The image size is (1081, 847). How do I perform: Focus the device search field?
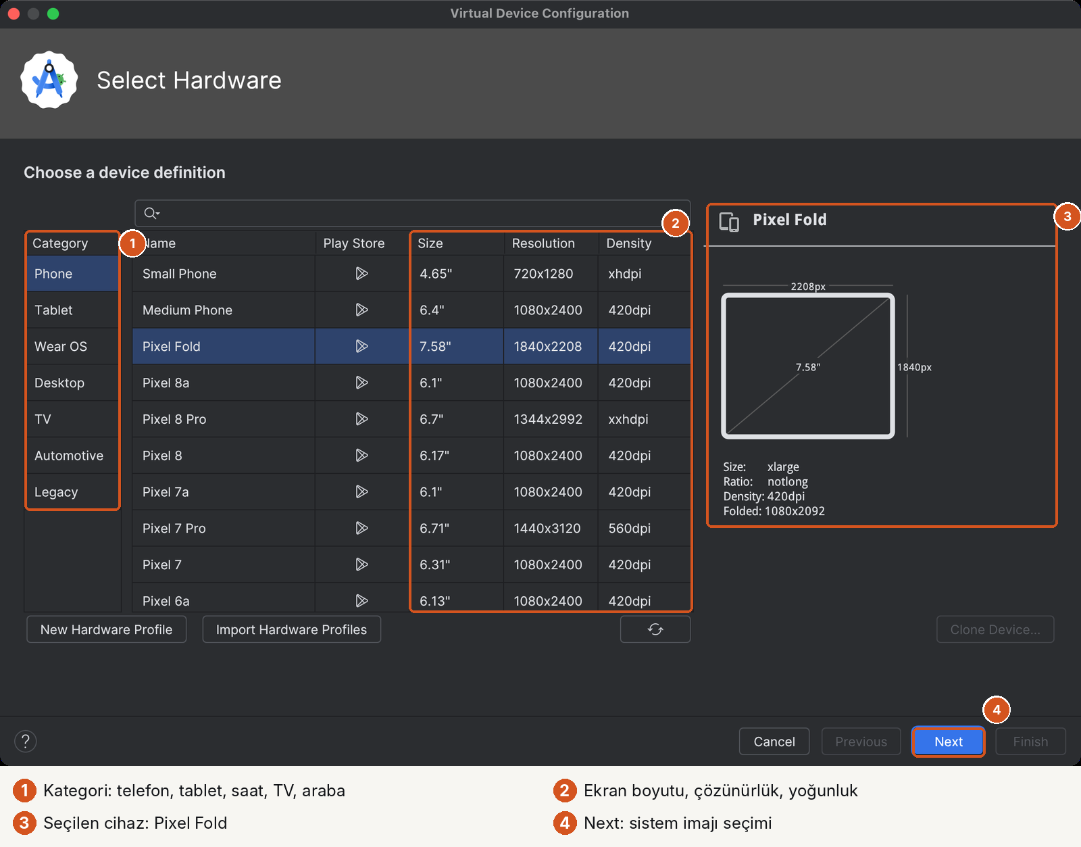tap(412, 214)
